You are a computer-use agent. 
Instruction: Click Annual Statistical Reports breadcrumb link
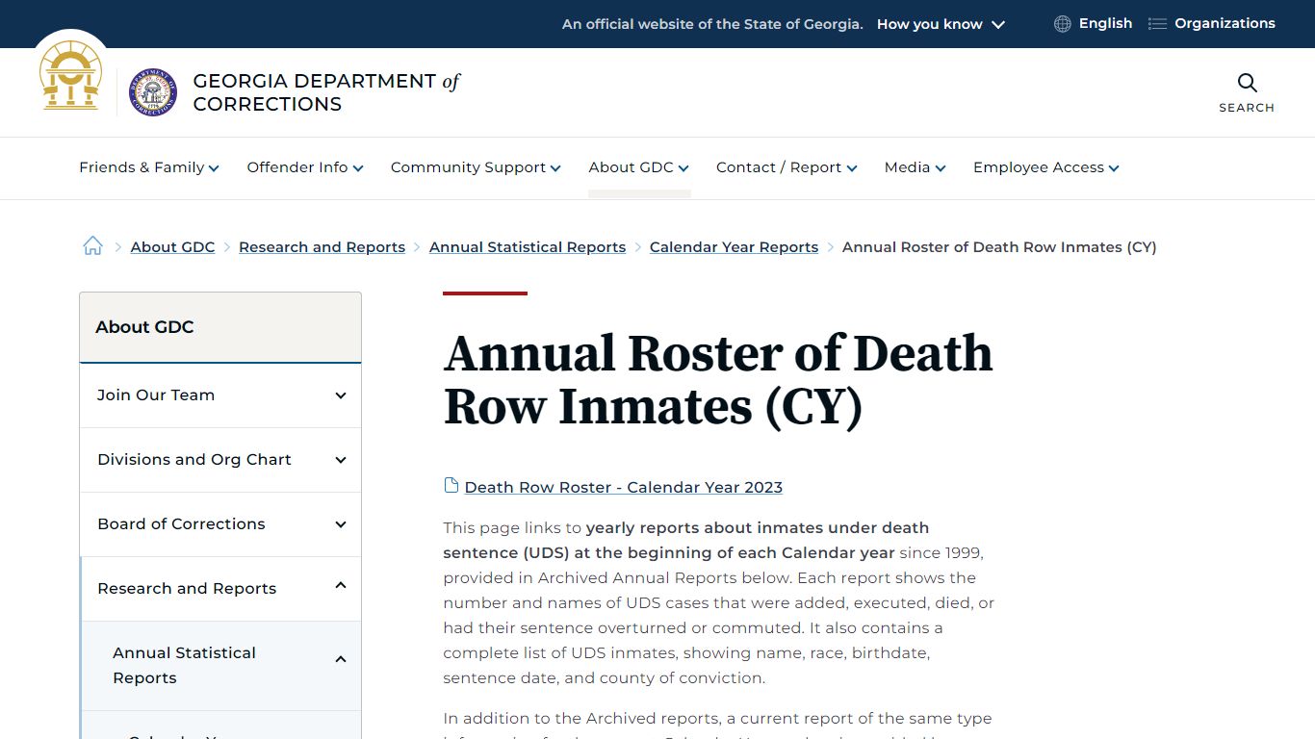[x=528, y=247]
